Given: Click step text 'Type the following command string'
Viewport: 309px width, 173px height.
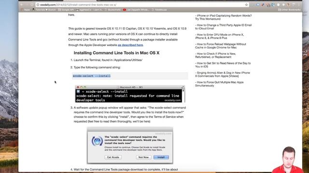Looking at the screenshot, I should 97,67.
